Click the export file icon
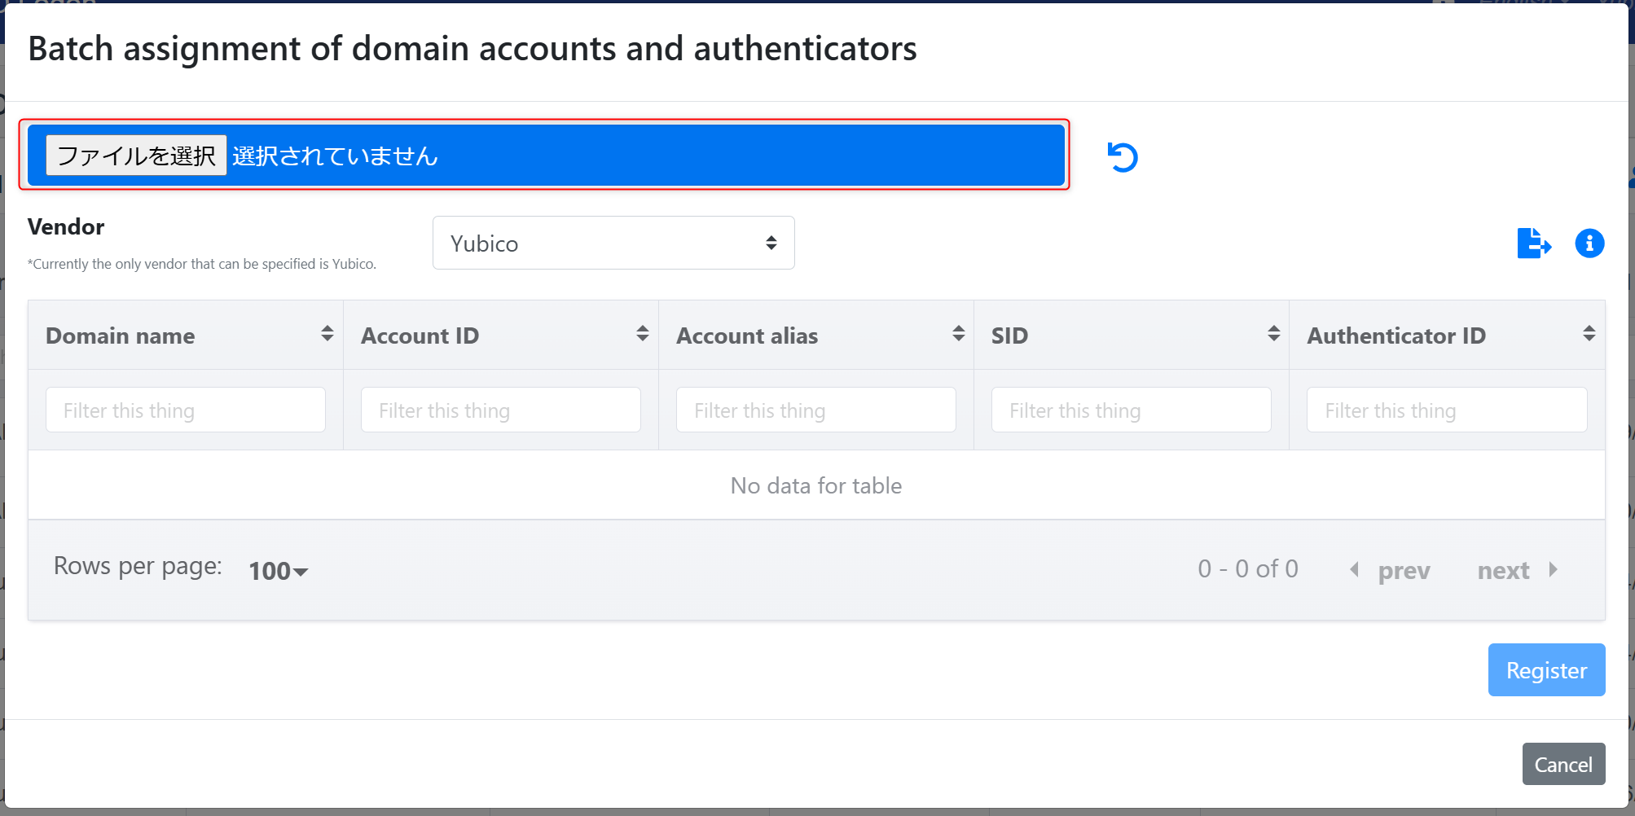 [1533, 243]
